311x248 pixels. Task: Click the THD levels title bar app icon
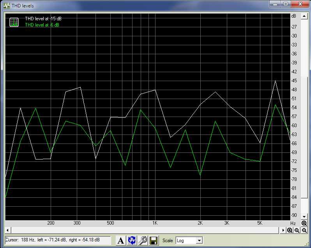[x=6, y=5]
